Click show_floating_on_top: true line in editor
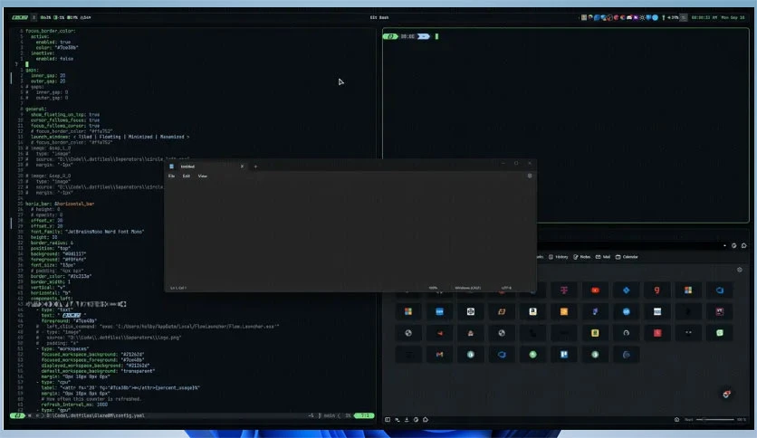The width and height of the screenshot is (757, 438). pyautogui.click(x=65, y=115)
